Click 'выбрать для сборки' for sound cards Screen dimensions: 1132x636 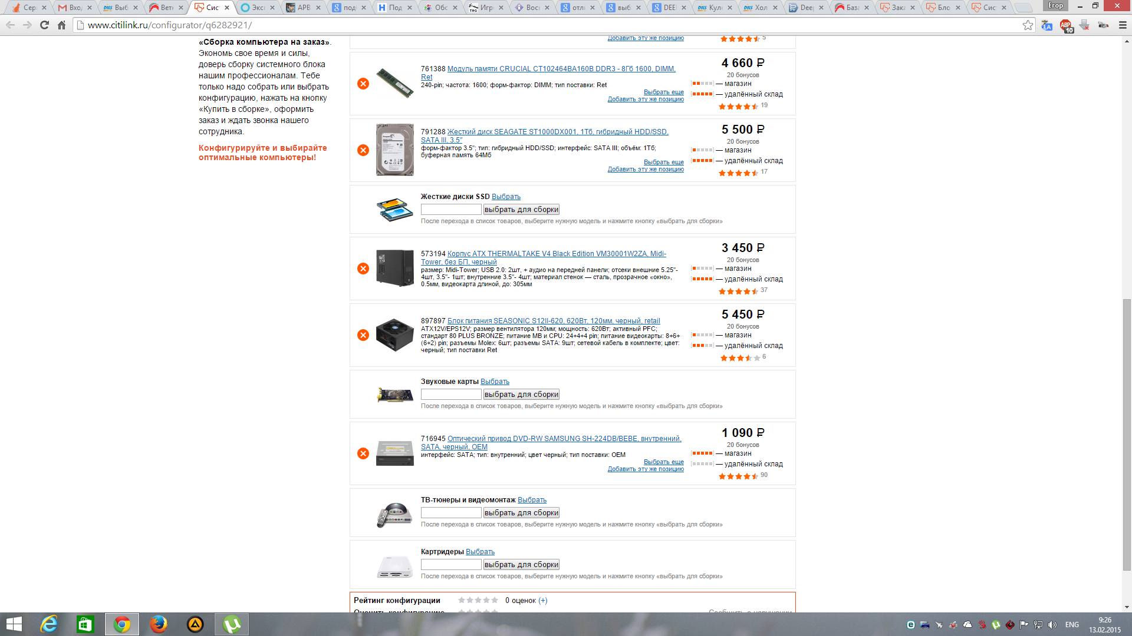521,395
